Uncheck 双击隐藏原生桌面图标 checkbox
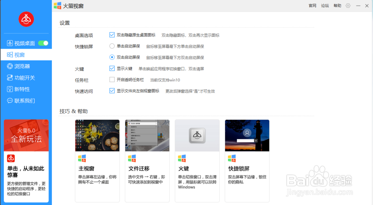373x205 pixels. click(112, 35)
